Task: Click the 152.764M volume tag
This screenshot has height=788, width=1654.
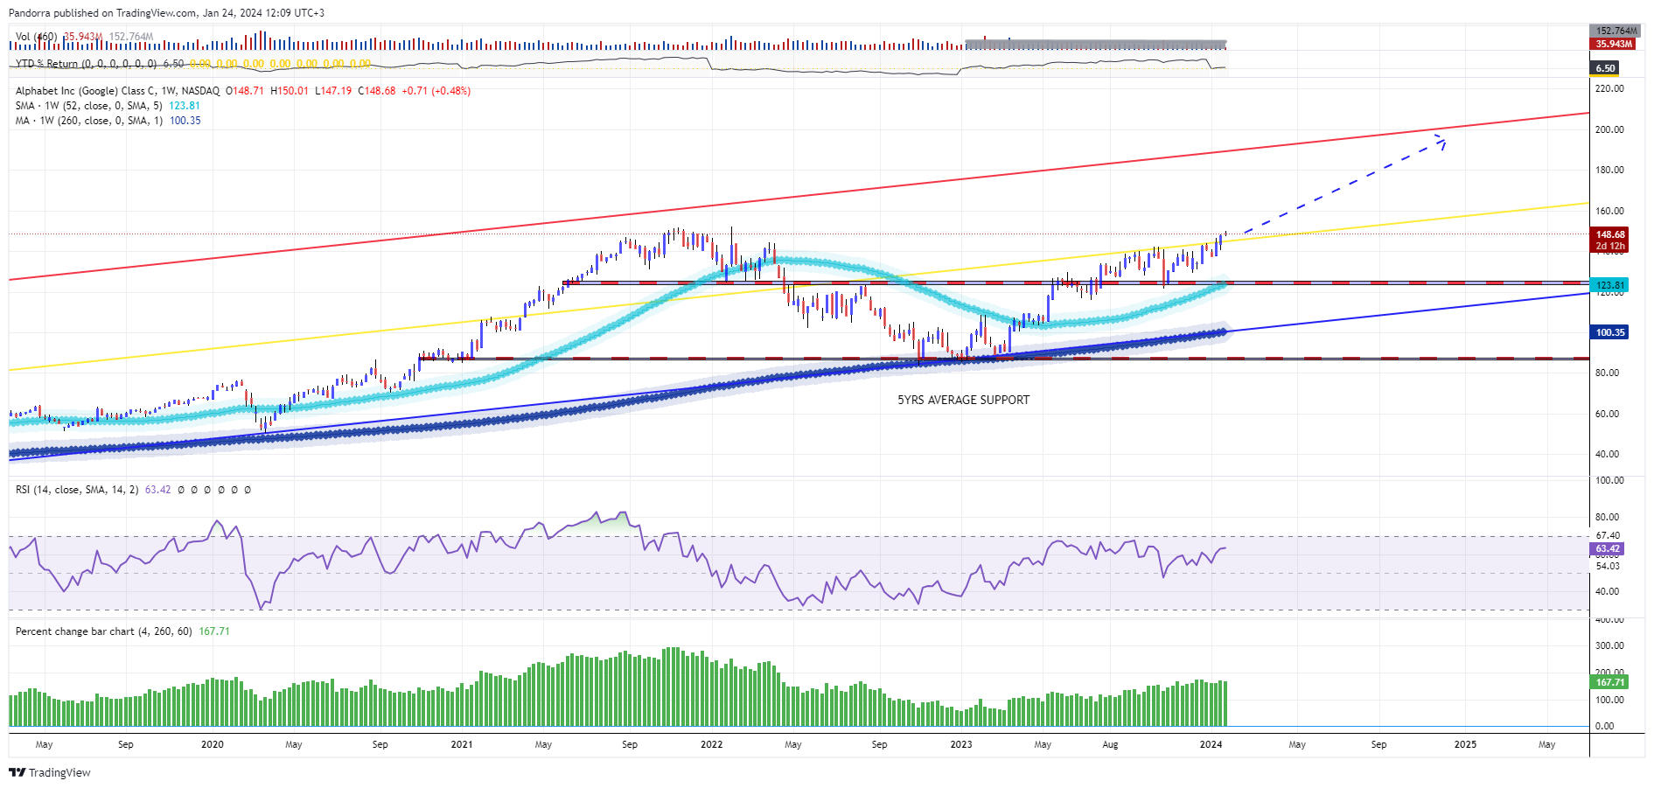Action: click(1615, 31)
